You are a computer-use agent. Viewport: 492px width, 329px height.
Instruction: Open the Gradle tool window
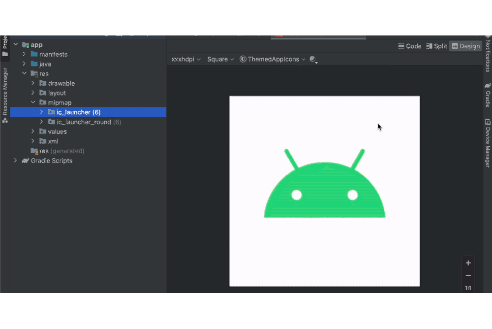point(487,94)
